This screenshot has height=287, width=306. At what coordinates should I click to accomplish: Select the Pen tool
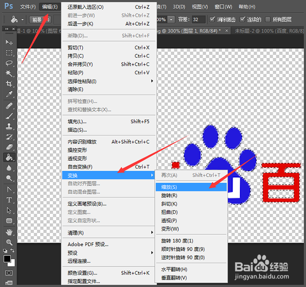tap(9, 189)
